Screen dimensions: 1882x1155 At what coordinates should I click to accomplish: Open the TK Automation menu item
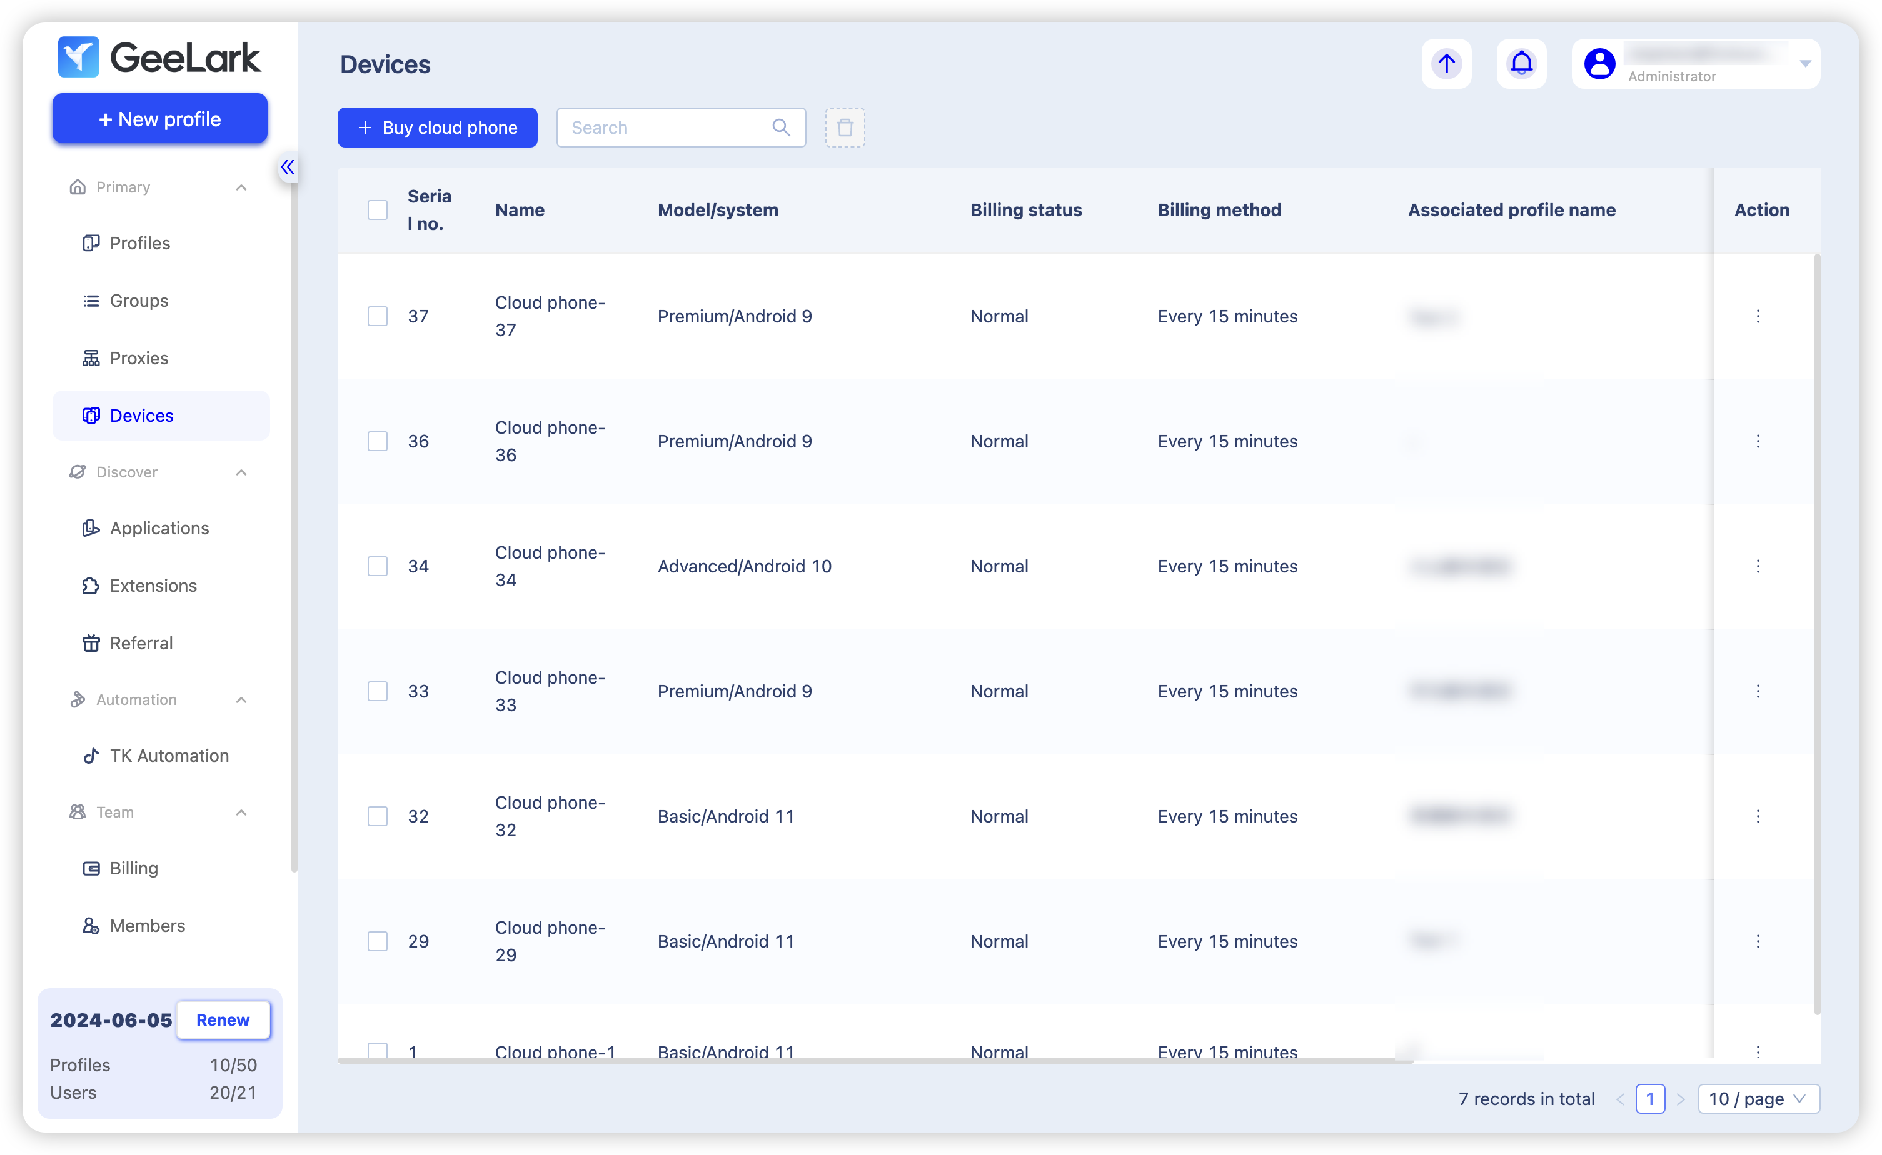pyautogui.click(x=161, y=756)
